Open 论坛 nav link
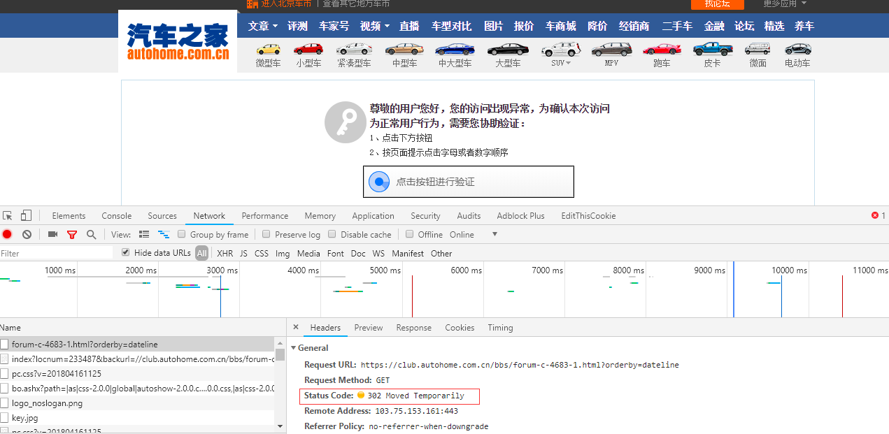The width and height of the screenshot is (889, 434). click(744, 26)
